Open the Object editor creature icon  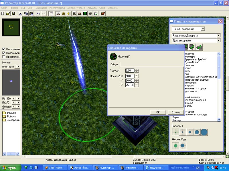[74, 14]
